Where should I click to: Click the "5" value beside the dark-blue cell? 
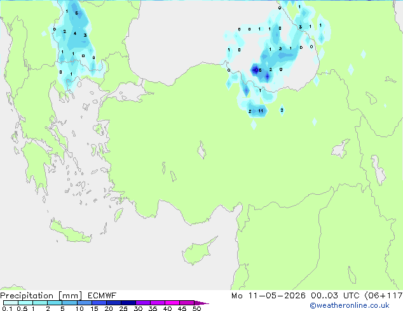pos(260,70)
